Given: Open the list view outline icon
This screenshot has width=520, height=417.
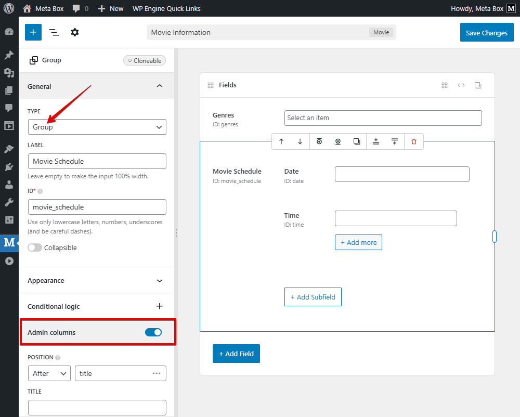Looking at the screenshot, I should (x=54, y=32).
